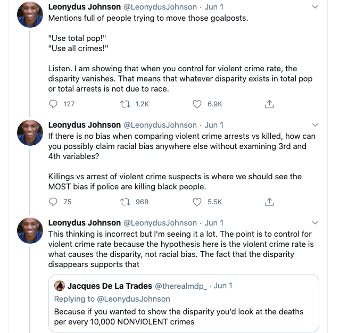Like the tweet with 5.5K likes
The height and width of the screenshot is (333, 340).
197,202
